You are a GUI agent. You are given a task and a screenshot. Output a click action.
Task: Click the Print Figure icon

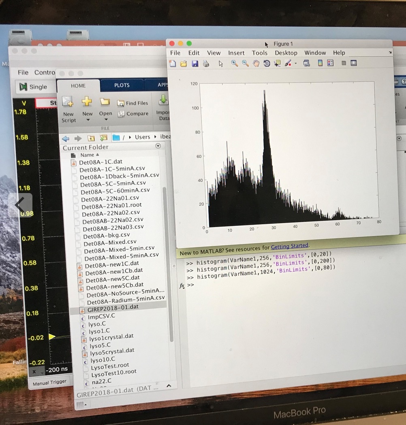pyautogui.click(x=206, y=64)
